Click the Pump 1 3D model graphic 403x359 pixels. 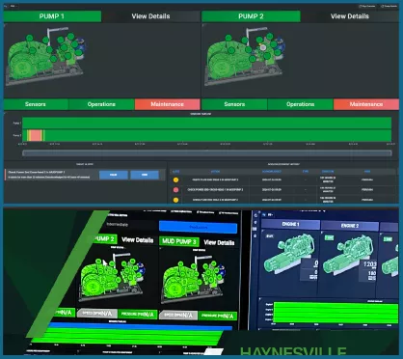click(45, 57)
